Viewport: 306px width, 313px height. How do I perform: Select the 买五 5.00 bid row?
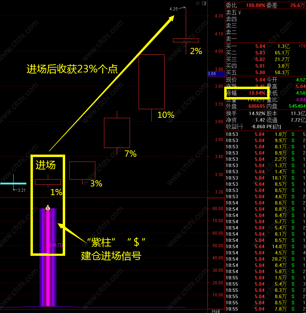pyautogui.click(x=265, y=73)
